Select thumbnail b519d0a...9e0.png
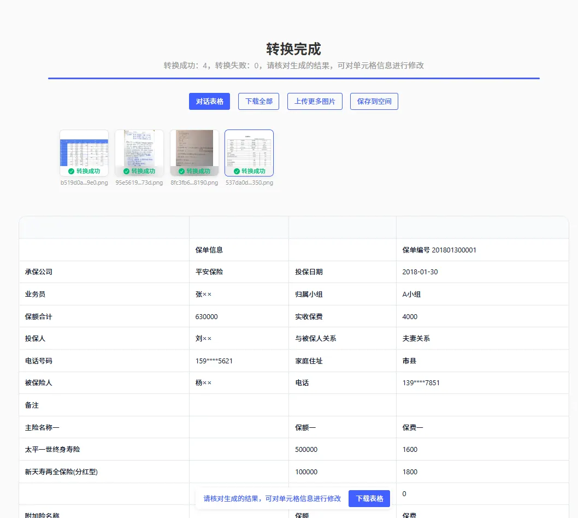 point(84,153)
